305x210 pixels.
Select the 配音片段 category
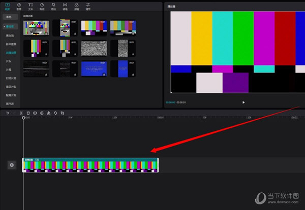coord(11,95)
